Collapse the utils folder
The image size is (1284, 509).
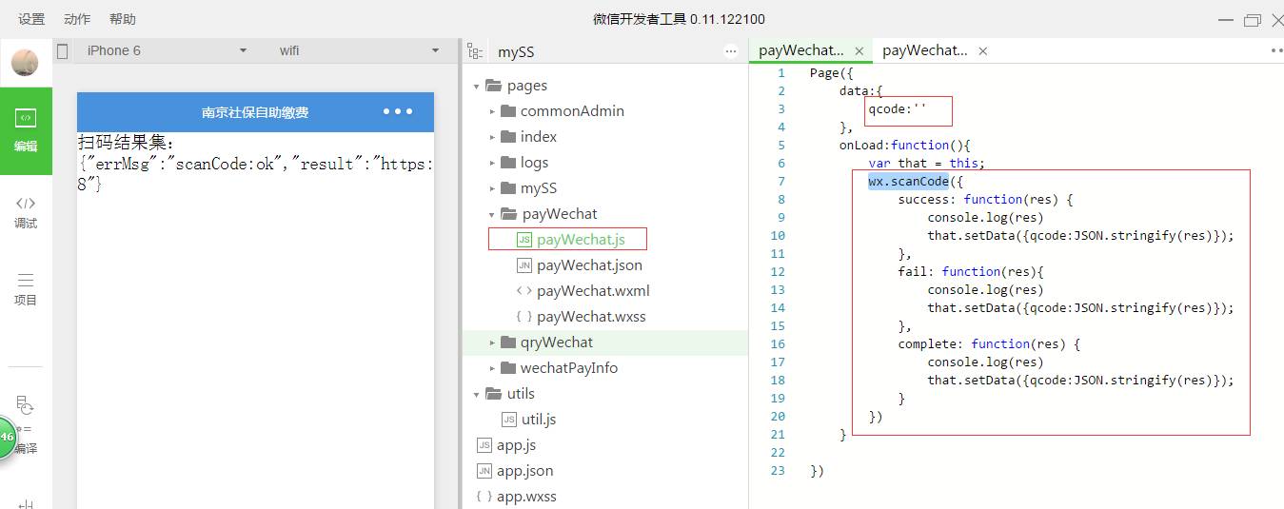477,394
